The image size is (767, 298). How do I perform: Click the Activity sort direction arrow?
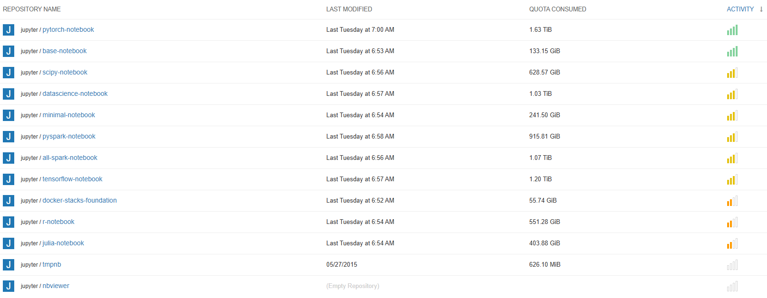coord(761,9)
